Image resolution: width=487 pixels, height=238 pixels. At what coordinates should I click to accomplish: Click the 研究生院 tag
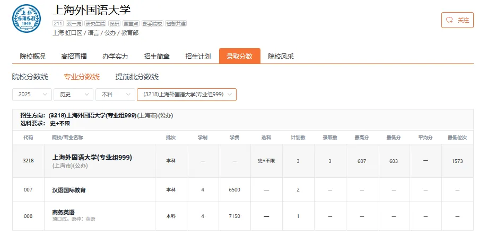[x=95, y=23]
